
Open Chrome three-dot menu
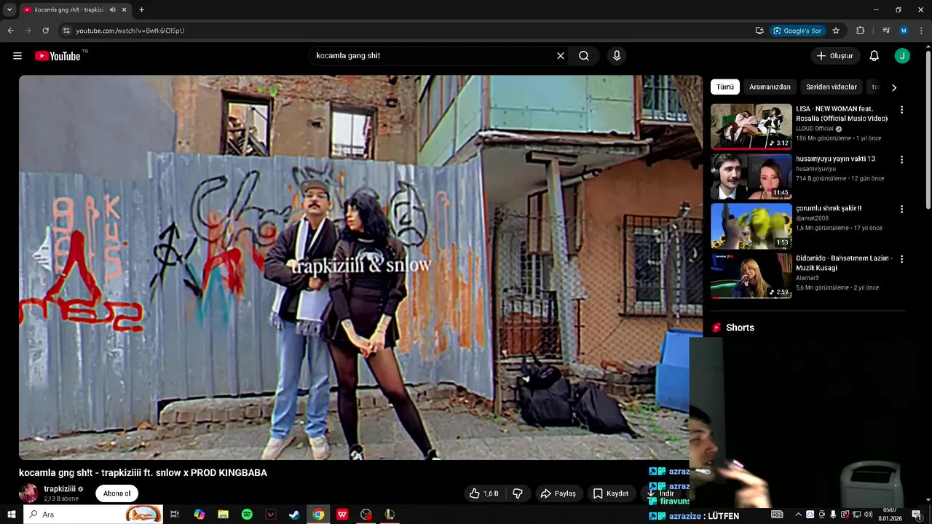(x=921, y=31)
